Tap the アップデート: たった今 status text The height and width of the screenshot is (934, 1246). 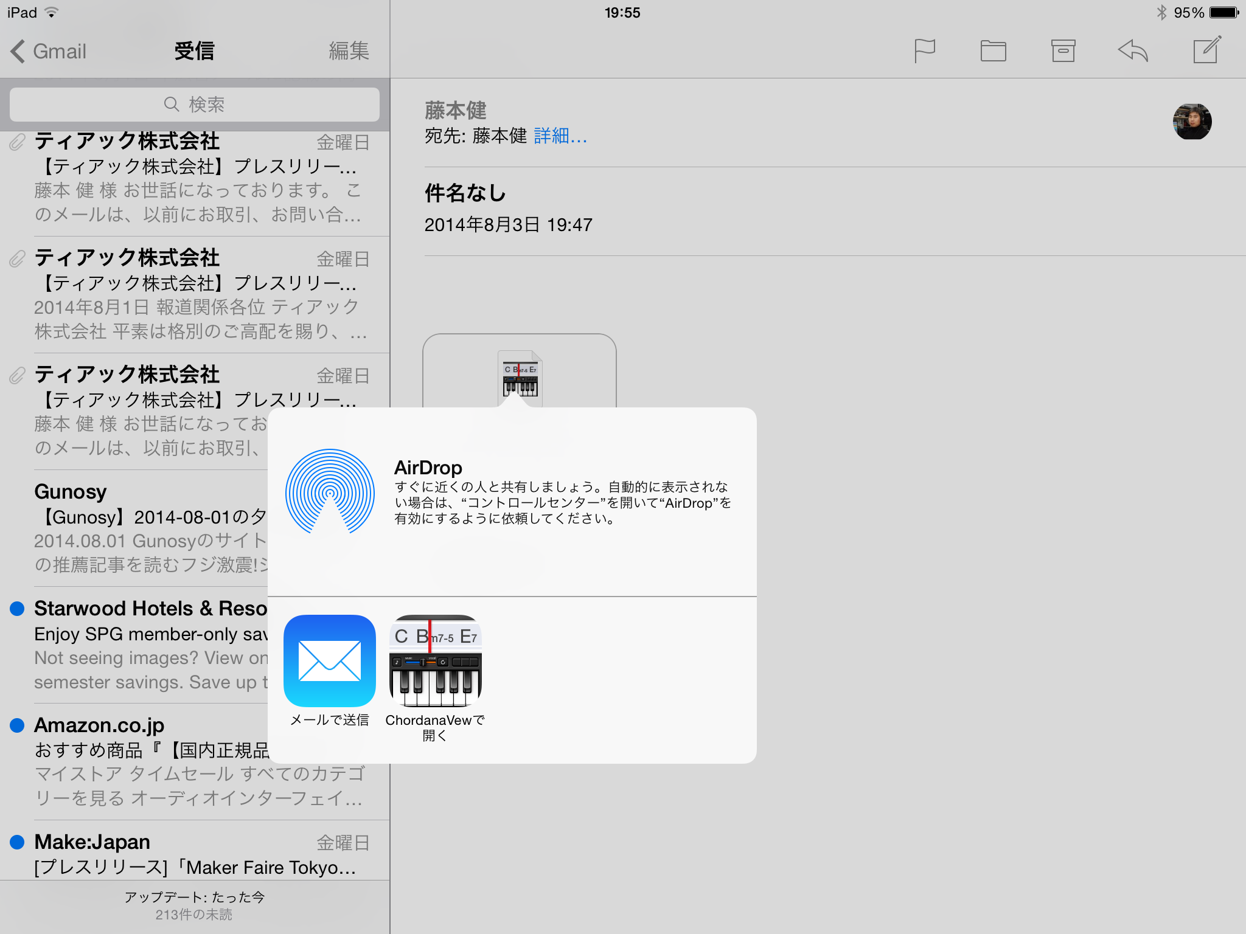(x=195, y=897)
